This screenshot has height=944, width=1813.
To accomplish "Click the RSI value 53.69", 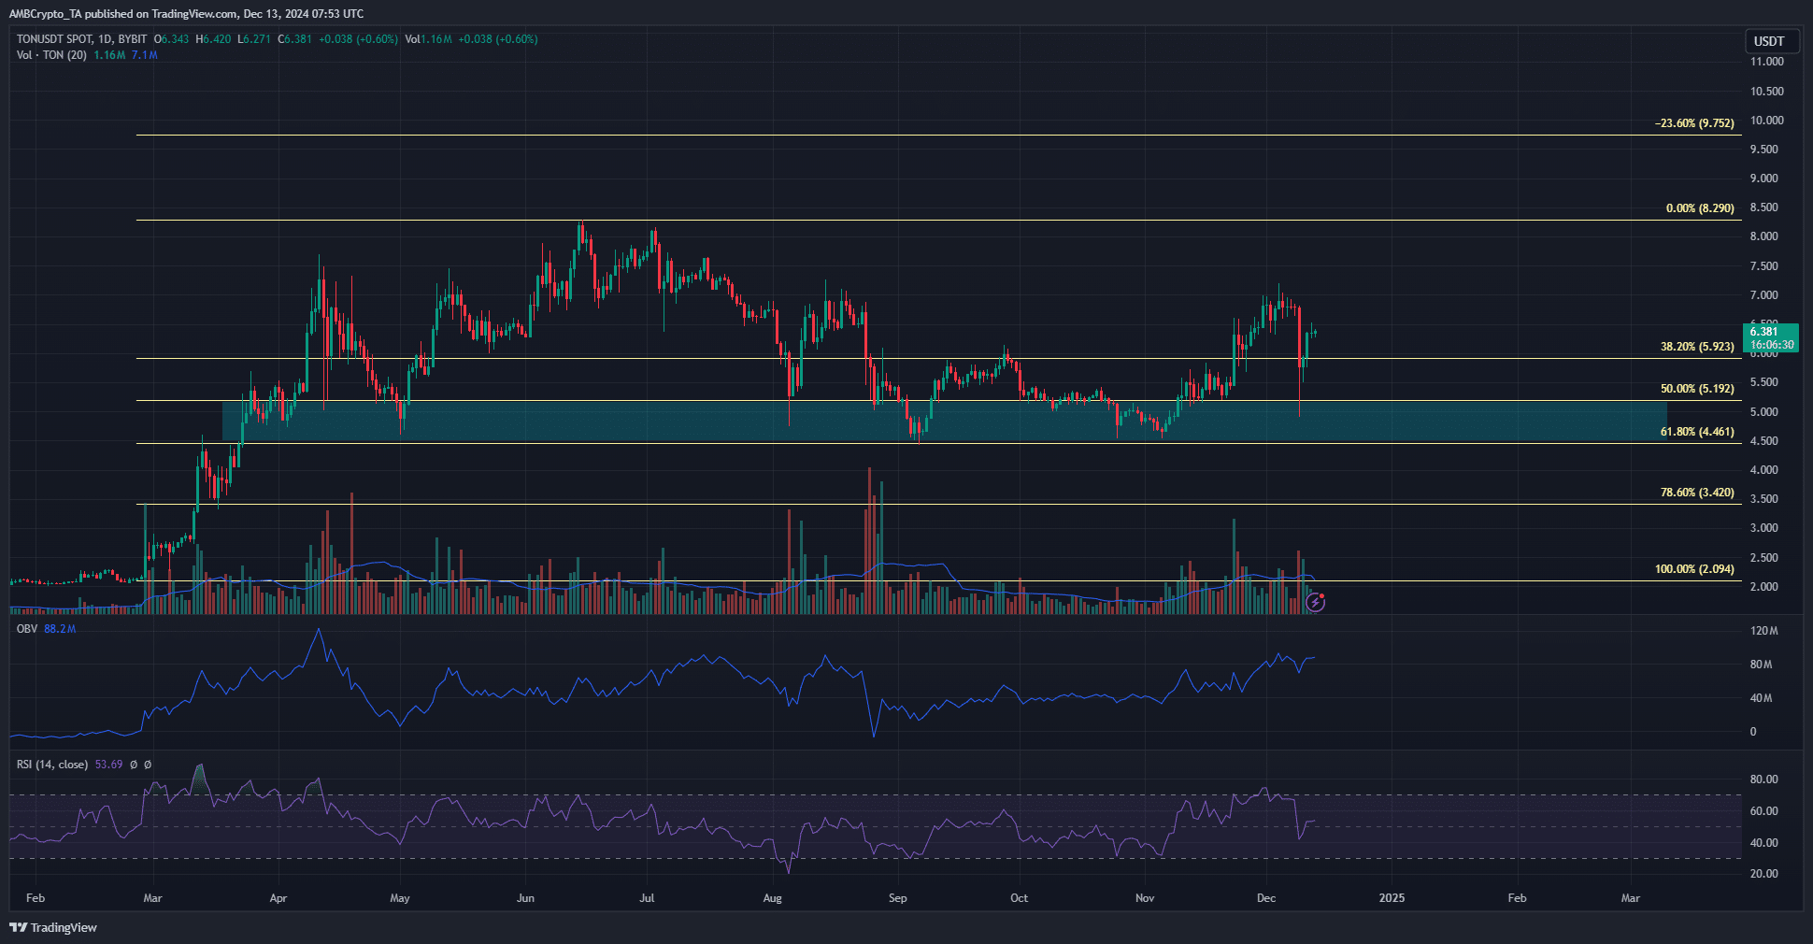I will [108, 765].
